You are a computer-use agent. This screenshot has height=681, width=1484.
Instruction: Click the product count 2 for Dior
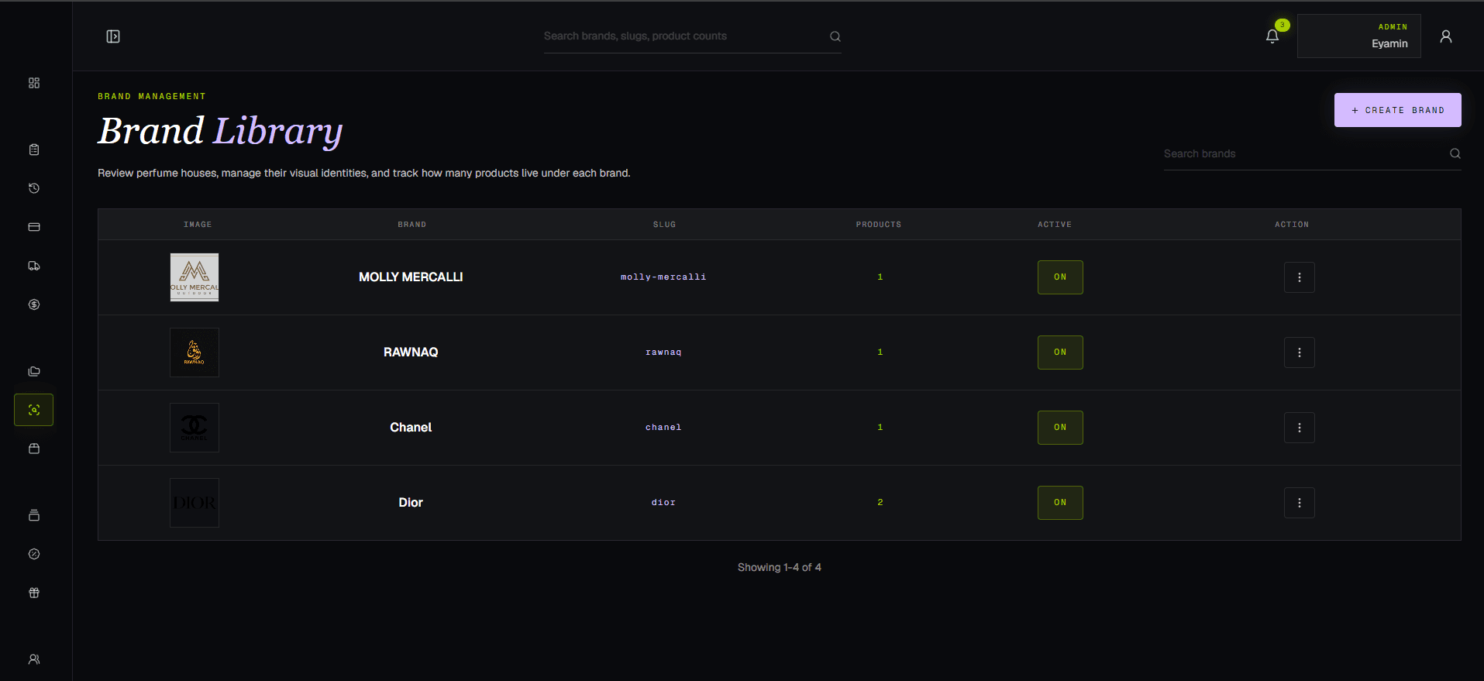pyautogui.click(x=880, y=503)
